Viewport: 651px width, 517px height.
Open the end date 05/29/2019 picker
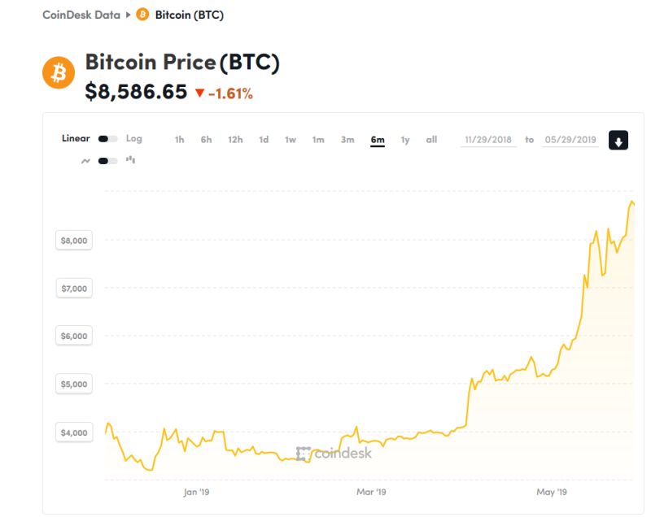click(x=570, y=140)
